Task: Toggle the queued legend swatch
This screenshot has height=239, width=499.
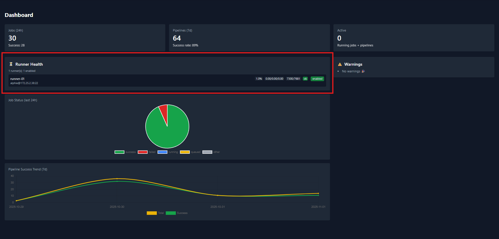Action: click(185, 152)
